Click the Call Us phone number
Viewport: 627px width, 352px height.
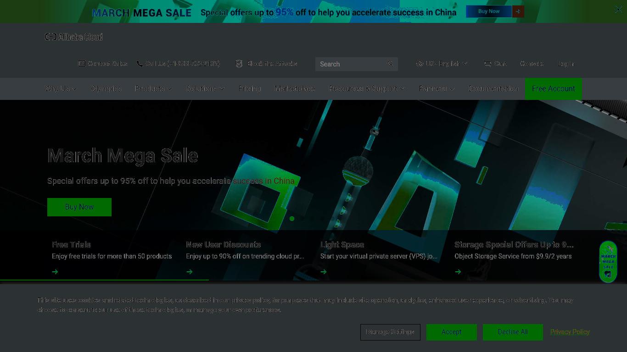point(178,64)
